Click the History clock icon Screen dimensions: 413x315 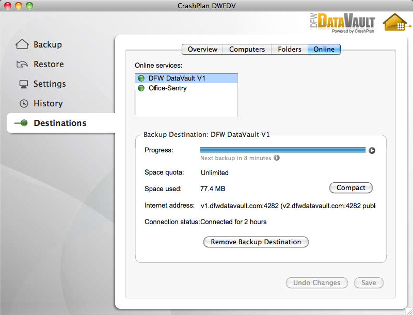click(24, 103)
